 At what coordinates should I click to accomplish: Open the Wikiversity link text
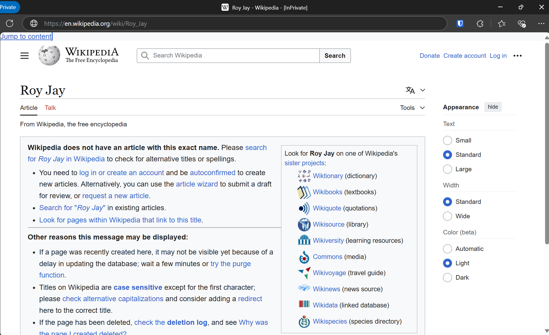pos(328,241)
